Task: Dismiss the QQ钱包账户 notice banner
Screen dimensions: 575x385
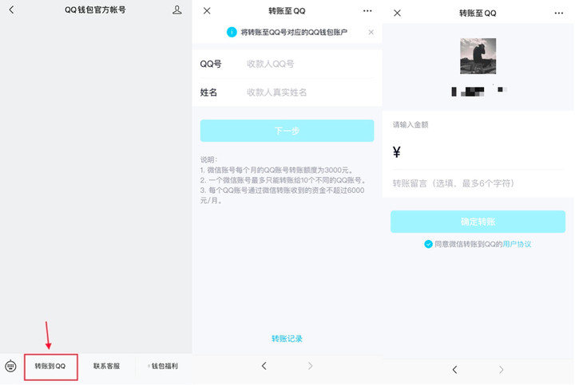Action: click(x=371, y=32)
